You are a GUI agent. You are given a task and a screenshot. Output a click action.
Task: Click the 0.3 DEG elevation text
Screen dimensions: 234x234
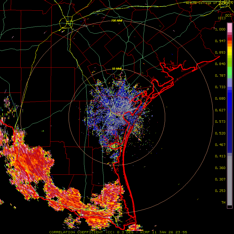[125, 232]
